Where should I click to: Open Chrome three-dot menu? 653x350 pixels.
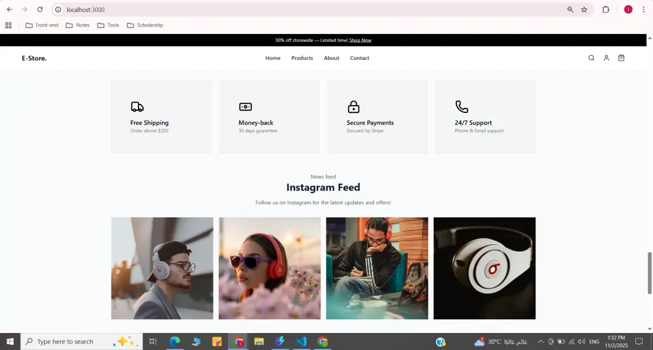coord(643,9)
